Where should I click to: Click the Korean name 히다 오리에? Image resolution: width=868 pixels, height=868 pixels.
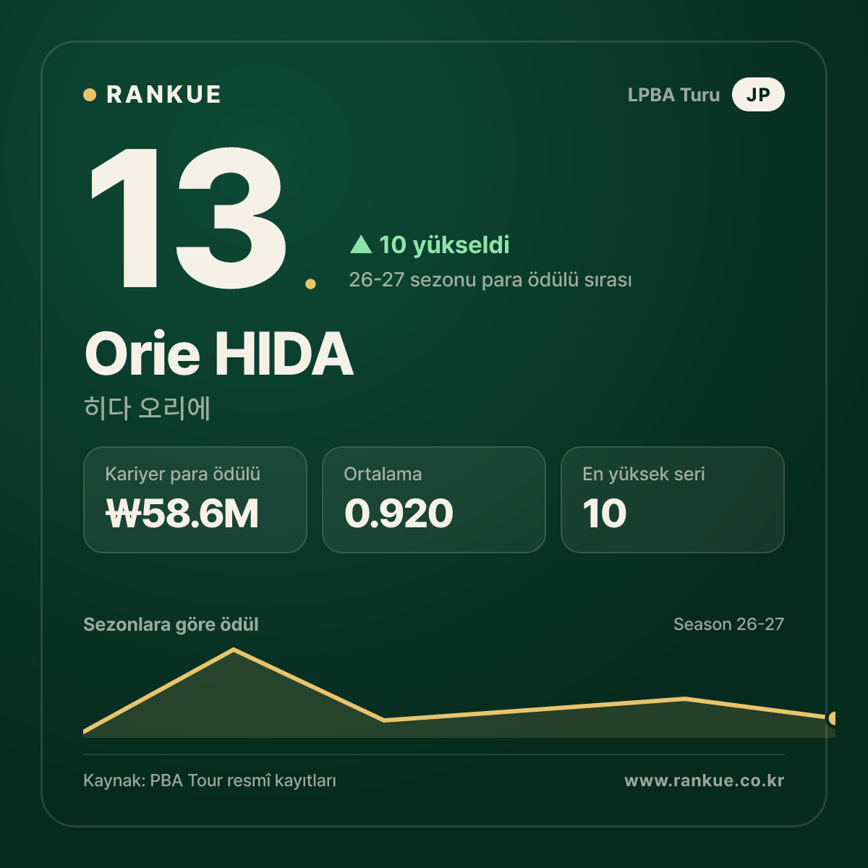tap(147, 408)
